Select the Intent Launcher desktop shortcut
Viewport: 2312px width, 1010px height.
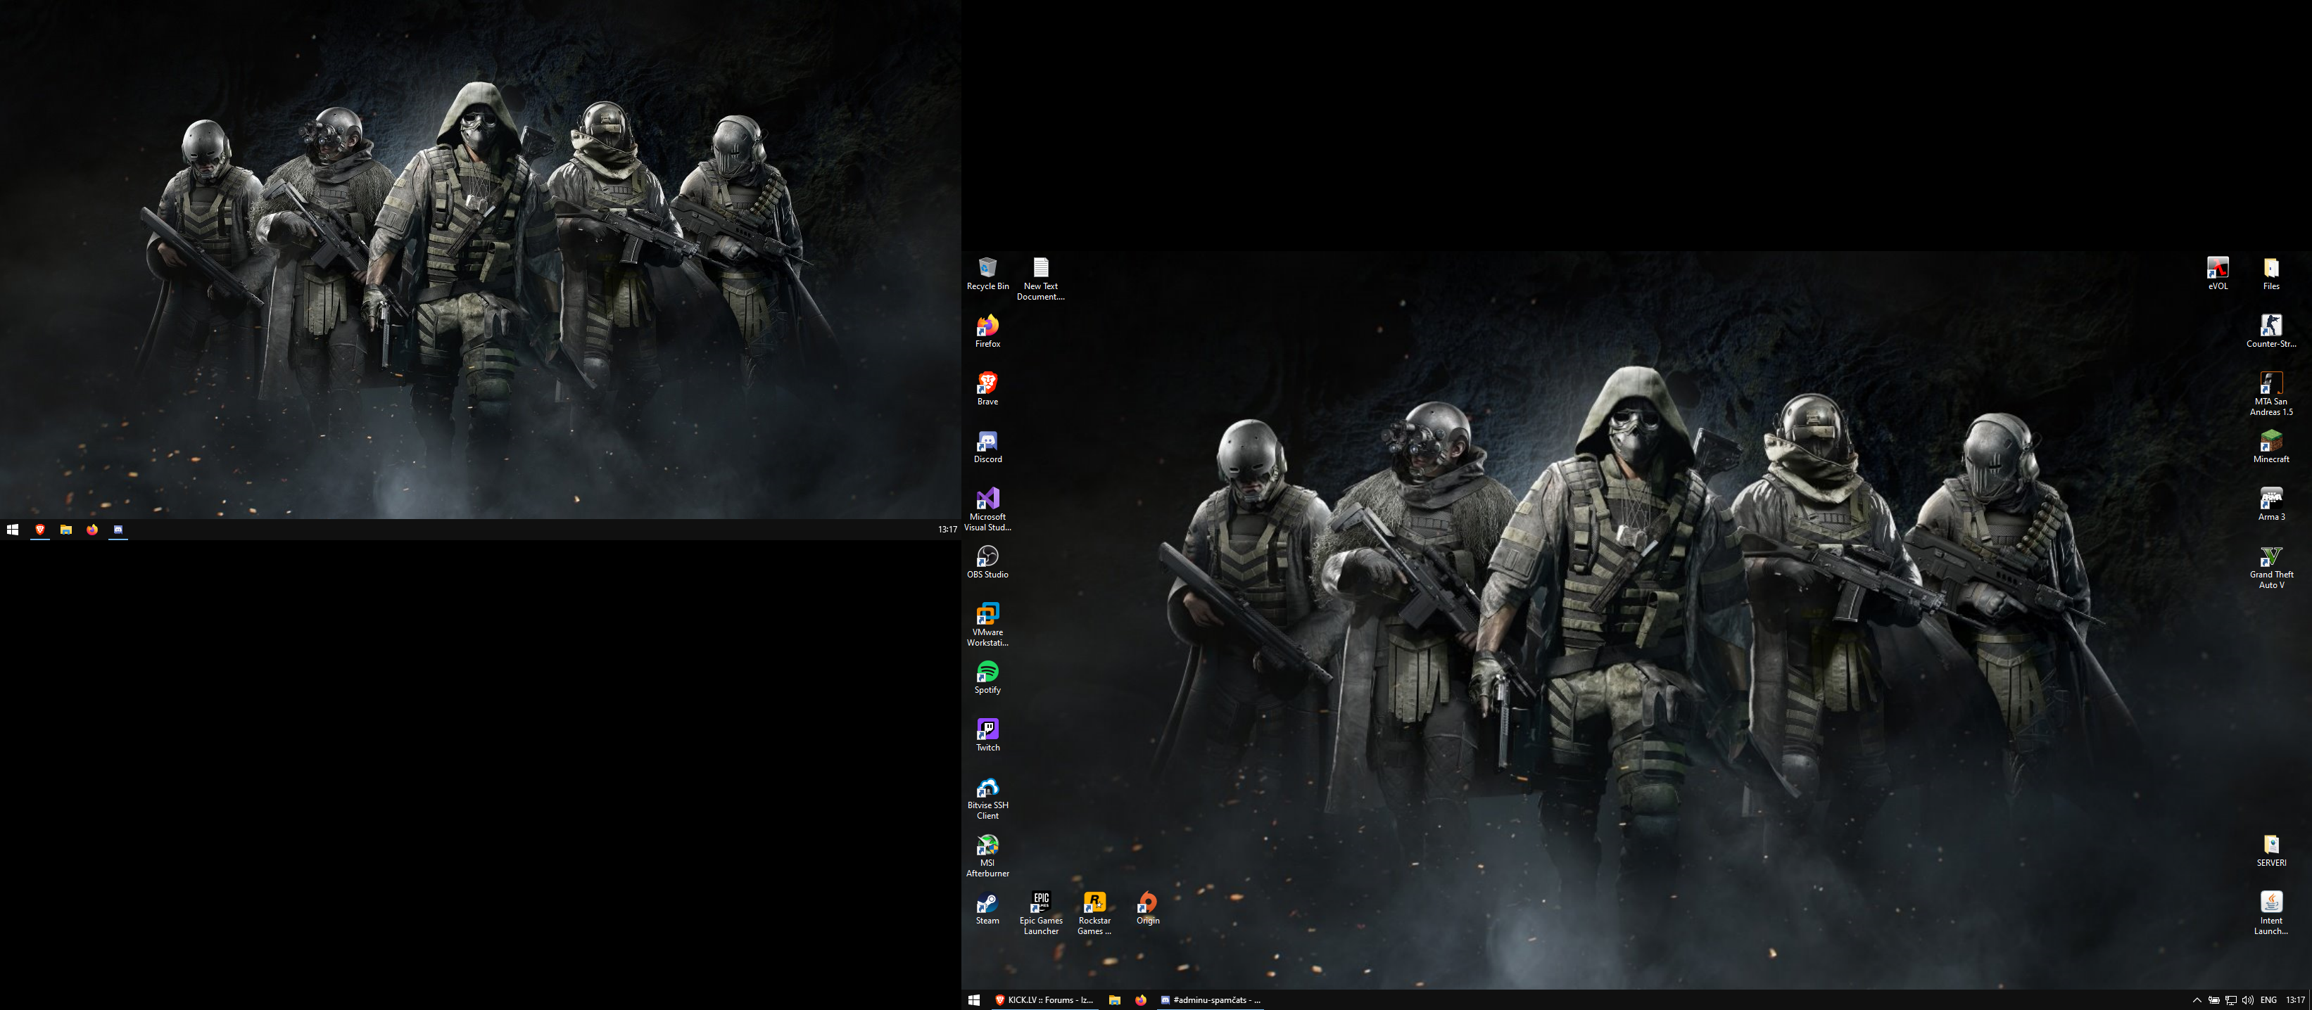2270,913
